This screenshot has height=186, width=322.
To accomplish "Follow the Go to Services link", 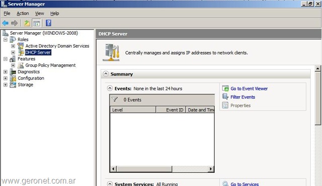I will coord(245,184).
